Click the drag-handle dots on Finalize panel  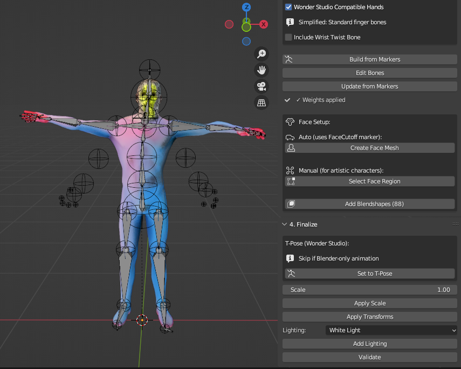[x=455, y=224]
